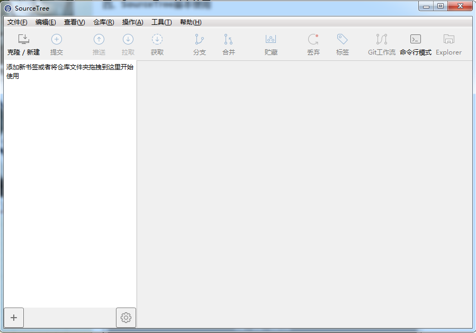
Task: Click the plus button to add a bookmark
Action: 14,318
